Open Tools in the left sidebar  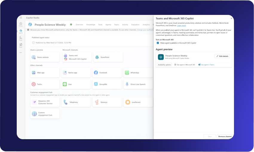point(21,45)
